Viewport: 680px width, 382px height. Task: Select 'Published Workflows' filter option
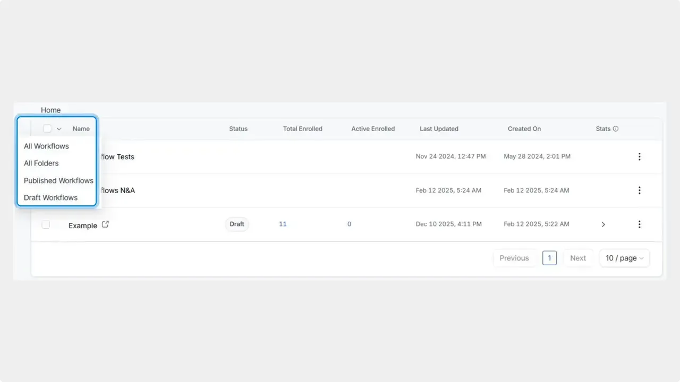[x=58, y=180]
